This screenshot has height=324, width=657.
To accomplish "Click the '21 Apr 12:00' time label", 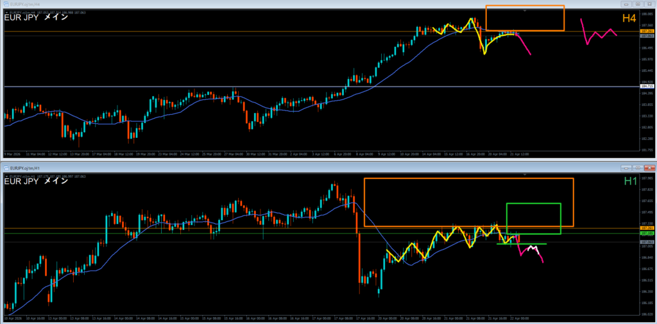I will point(520,154).
